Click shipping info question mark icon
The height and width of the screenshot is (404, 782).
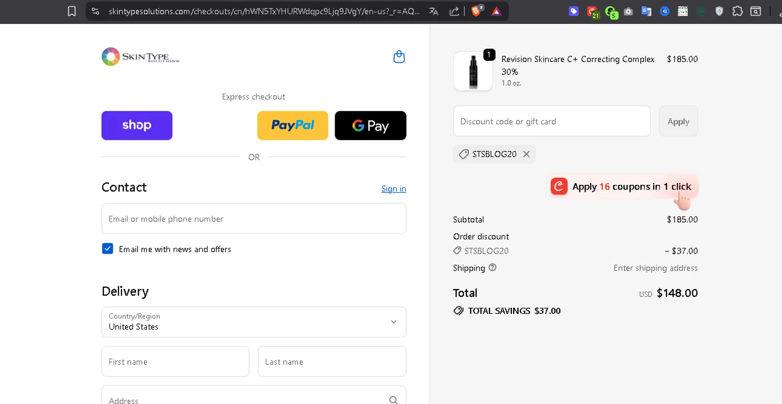492,268
